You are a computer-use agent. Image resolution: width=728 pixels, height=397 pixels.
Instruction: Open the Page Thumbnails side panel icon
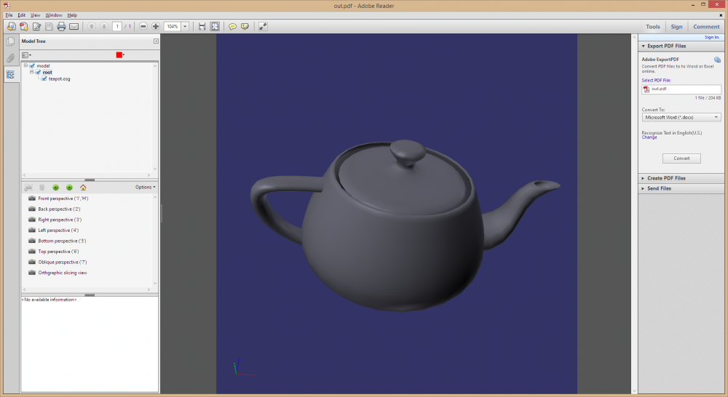[x=10, y=41]
